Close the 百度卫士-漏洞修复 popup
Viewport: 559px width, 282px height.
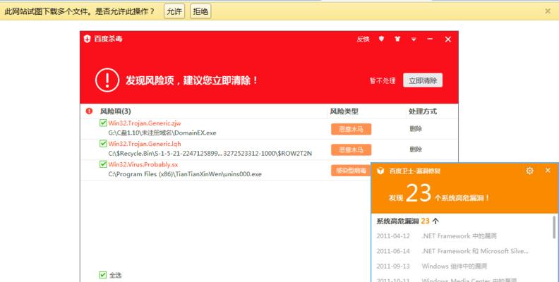point(548,170)
